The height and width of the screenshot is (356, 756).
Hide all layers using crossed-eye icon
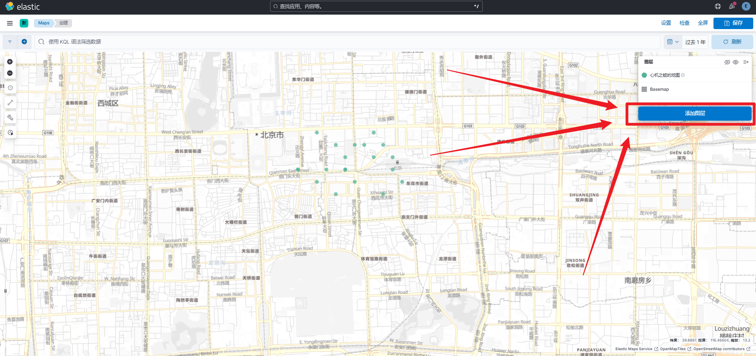pyautogui.click(x=727, y=62)
